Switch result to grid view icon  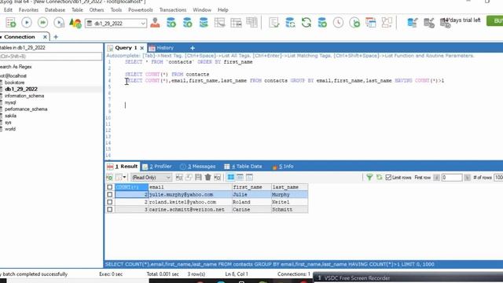tap(230, 177)
